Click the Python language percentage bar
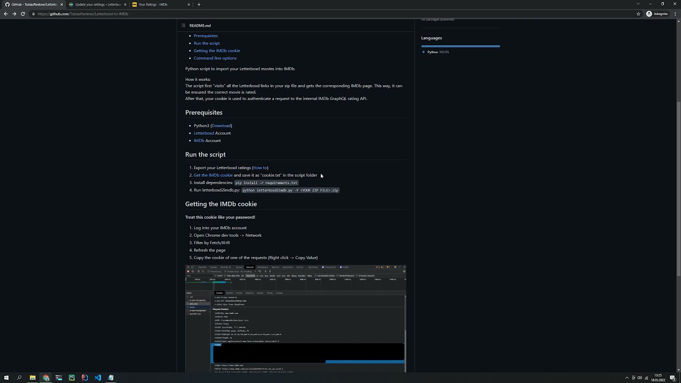 click(x=461, y=46)
